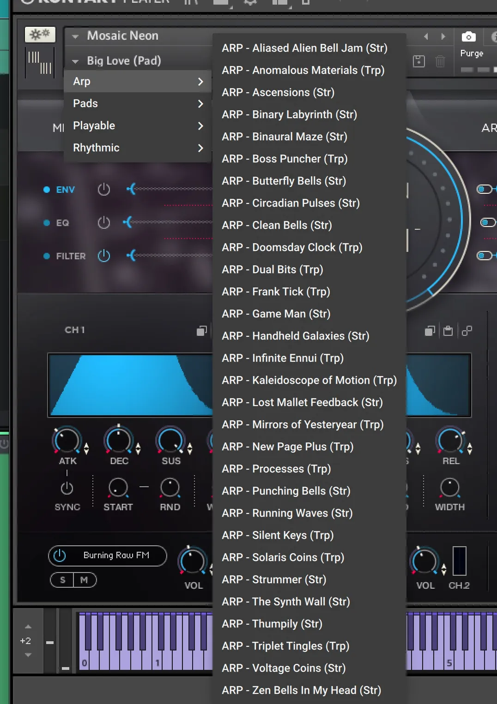Click the previous preset left arrow

[426, 36]
